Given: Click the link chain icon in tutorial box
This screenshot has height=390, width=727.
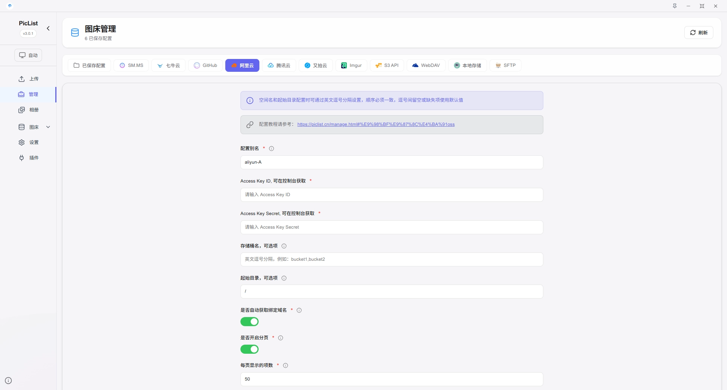Looking at the screenshot, I should click(x=250, y=125).
